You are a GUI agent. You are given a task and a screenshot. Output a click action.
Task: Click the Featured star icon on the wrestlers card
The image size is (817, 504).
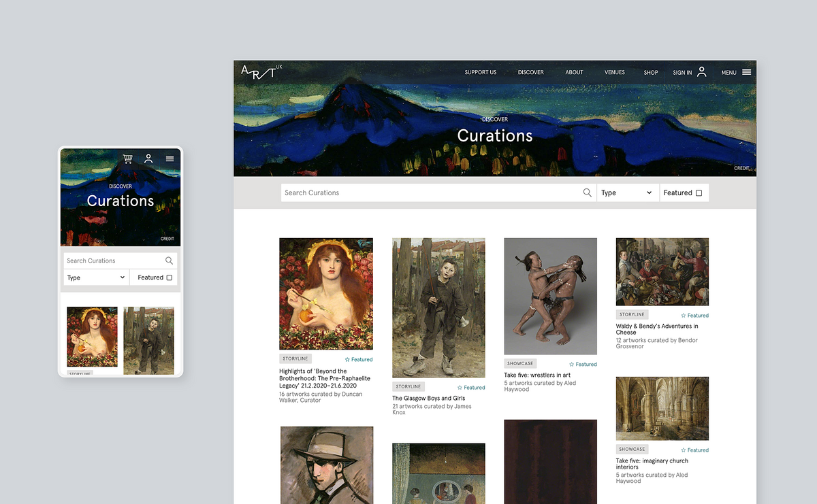(572, 364)
